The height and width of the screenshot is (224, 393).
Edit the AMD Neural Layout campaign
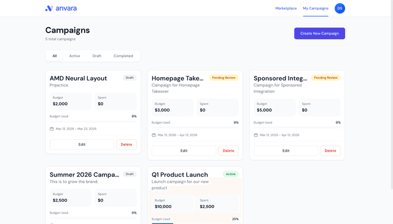pyautogui.click(x=82, y=145)
